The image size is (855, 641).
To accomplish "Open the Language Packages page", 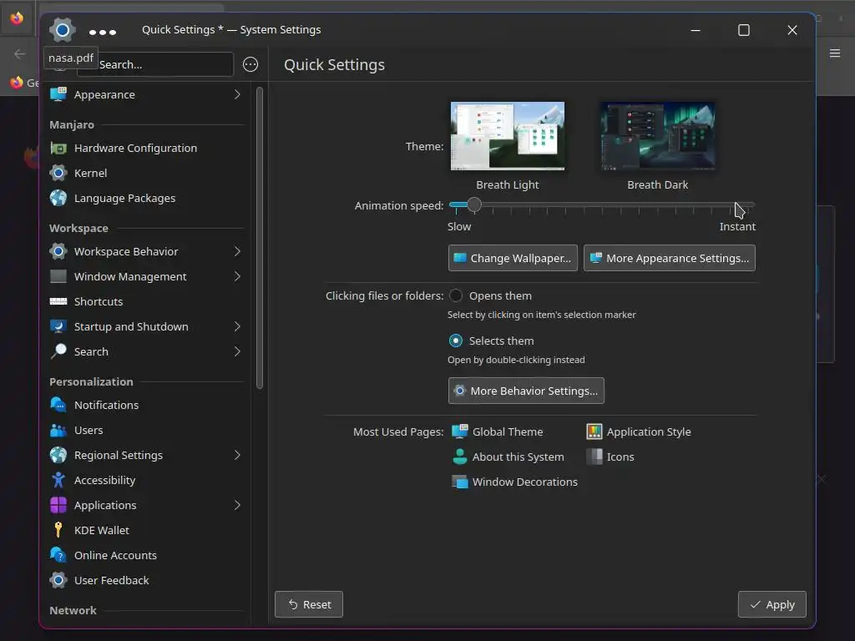I will 145,198.
